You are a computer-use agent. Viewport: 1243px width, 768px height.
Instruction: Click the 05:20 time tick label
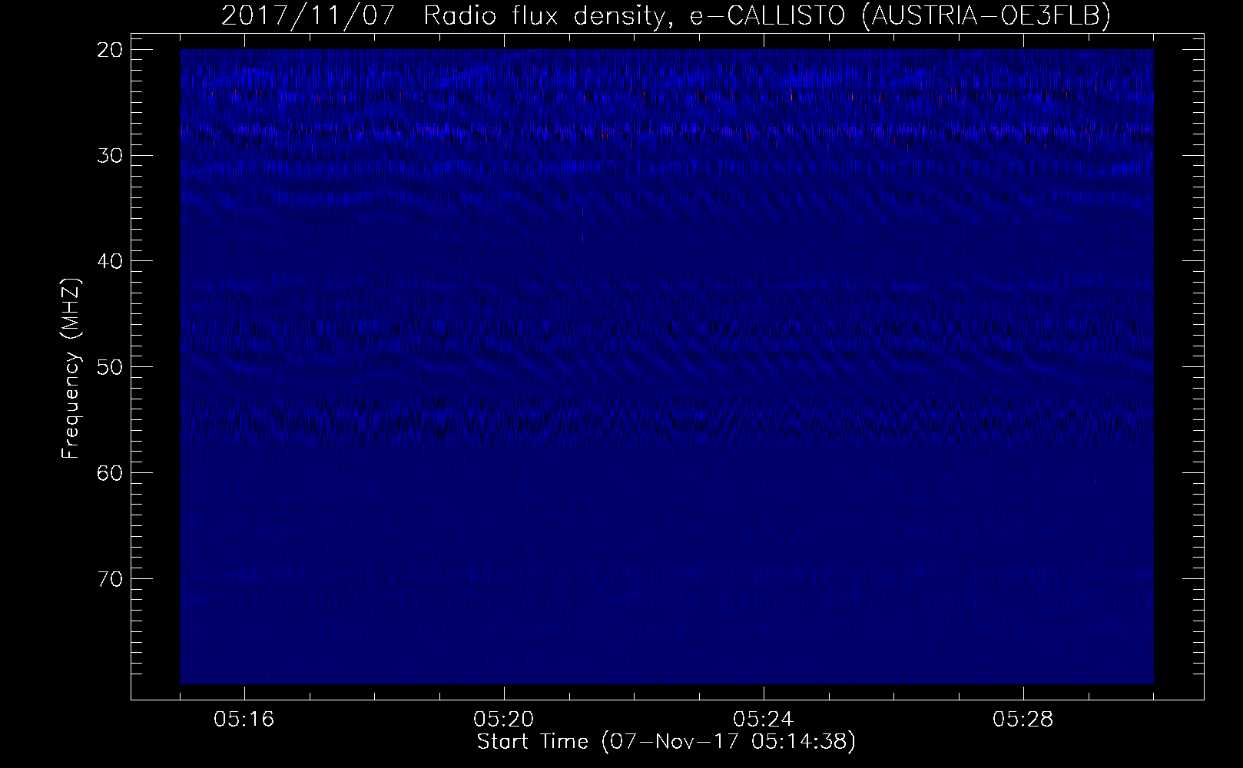[x=505, y=720]
